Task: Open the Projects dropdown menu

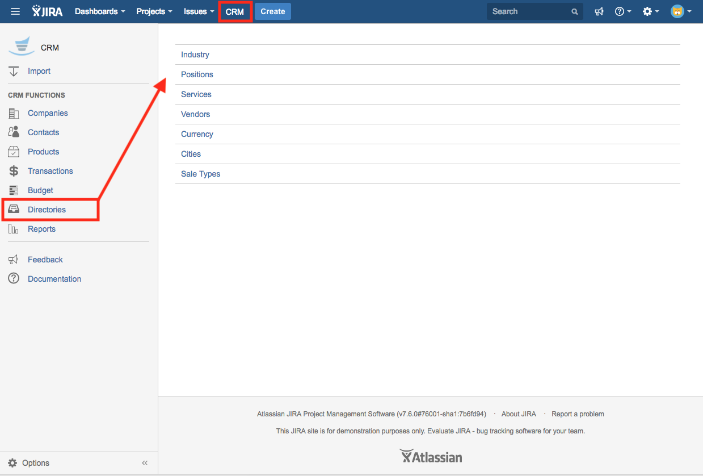Action: pyautogui.click(x=154, y=11)
